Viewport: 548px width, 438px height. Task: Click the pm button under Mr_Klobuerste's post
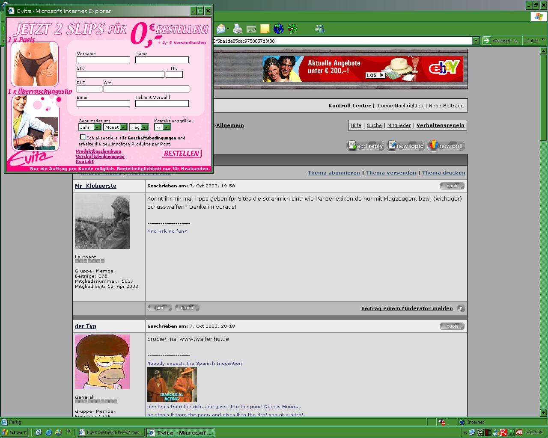(160, 308)
